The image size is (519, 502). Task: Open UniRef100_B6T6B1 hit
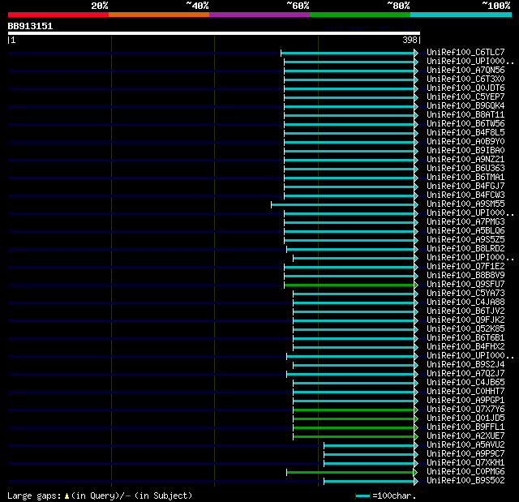(x=465, y=338)
